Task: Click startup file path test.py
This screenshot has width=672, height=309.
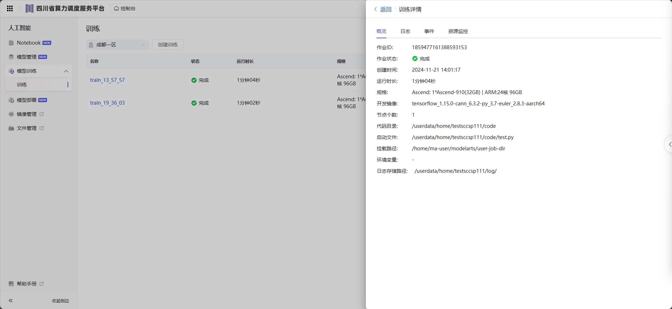Action: coord(463,137)
